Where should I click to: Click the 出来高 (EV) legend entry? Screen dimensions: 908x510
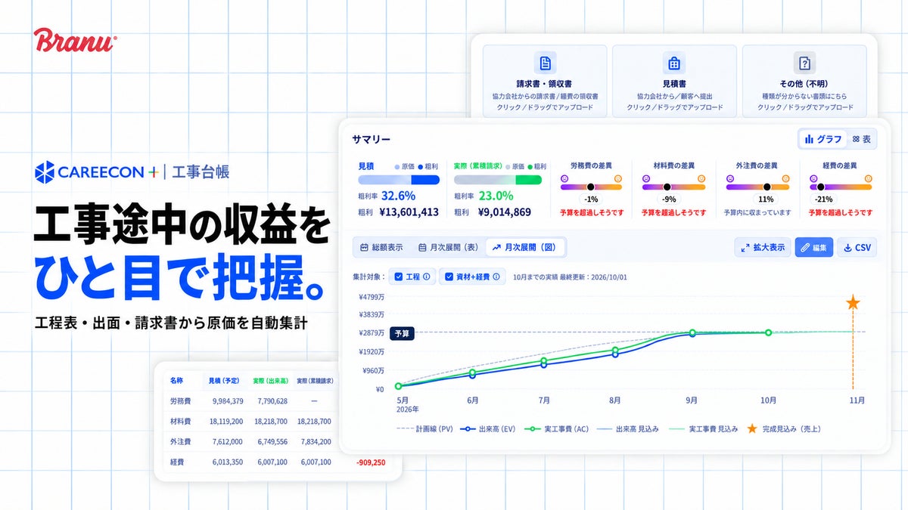487,428
